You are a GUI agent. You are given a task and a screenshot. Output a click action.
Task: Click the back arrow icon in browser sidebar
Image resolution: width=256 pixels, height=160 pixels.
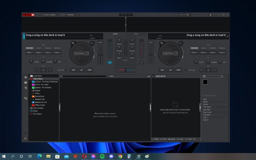[26, 98]
